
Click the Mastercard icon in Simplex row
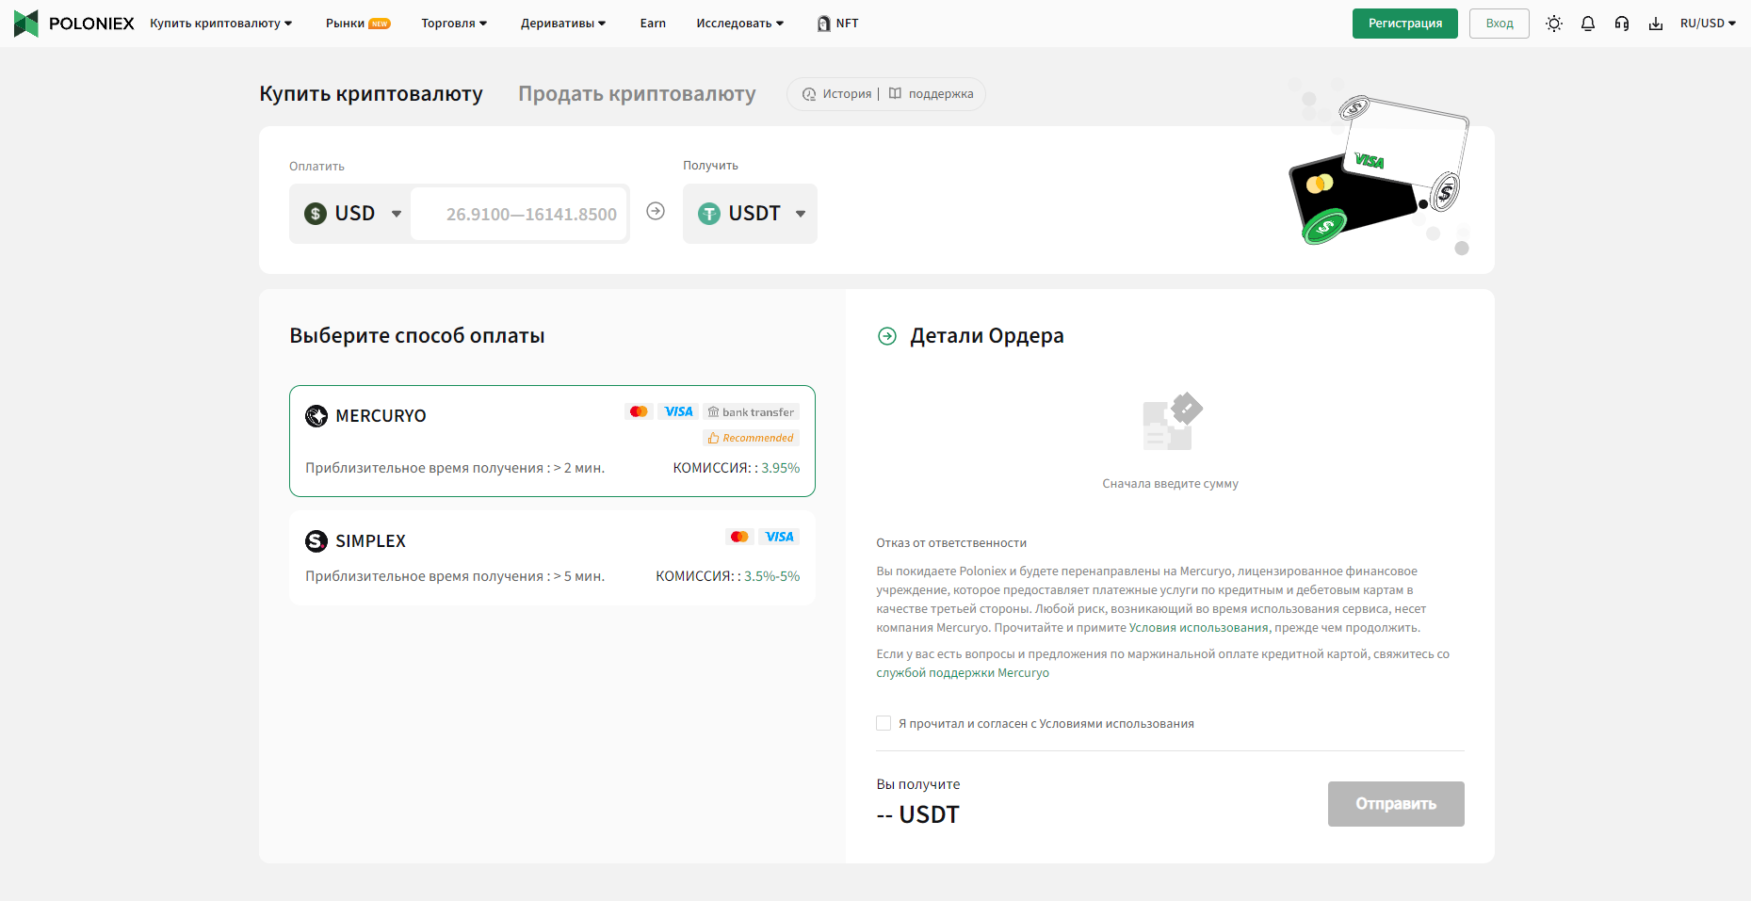click(x=739, y=537)
